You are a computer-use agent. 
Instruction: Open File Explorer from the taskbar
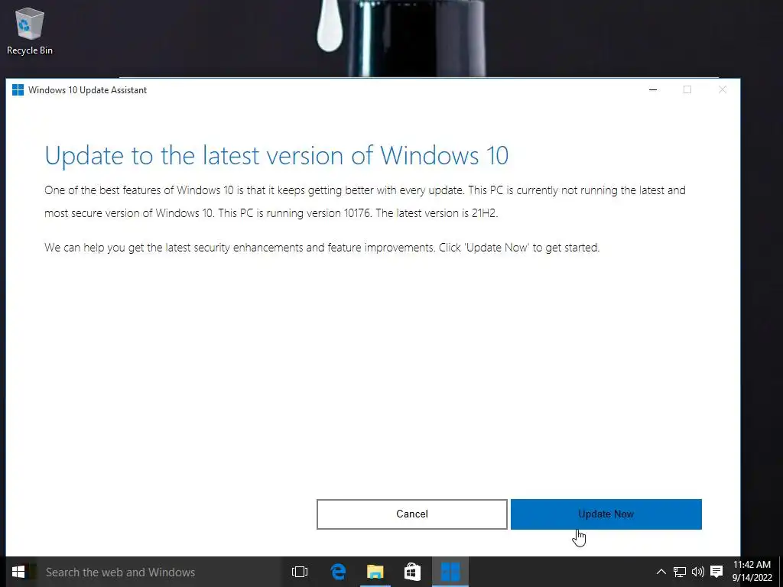point(375,572)
